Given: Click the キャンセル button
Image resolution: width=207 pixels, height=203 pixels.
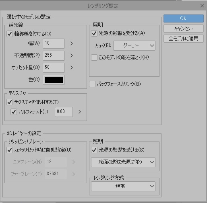Looking at the screenshot, I should (184, 29).
